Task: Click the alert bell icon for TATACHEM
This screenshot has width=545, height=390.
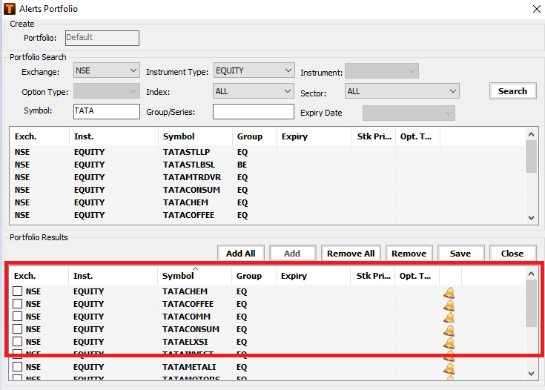Action: pyautogui.click(x=449, y=293)
